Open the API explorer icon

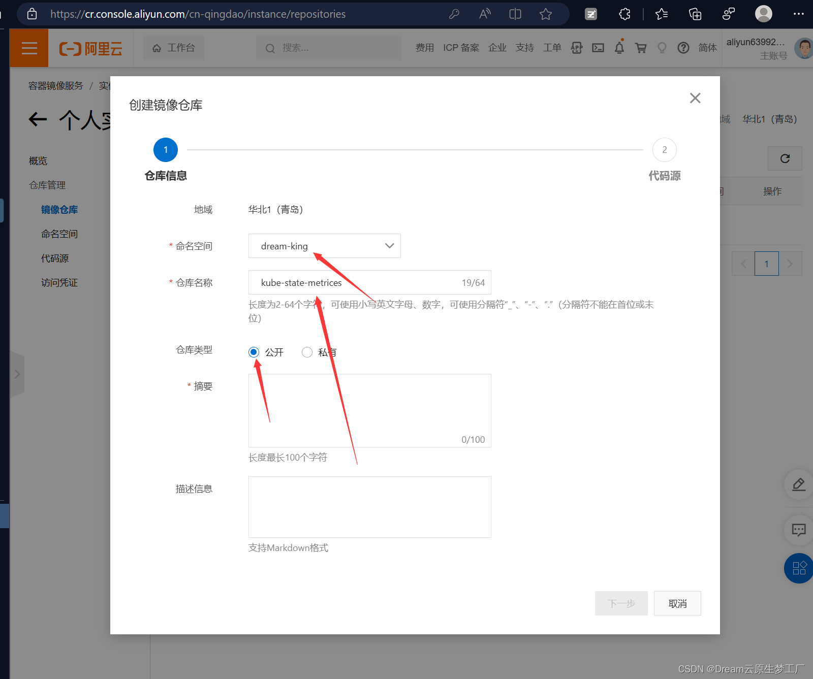[x=577, y=48]
